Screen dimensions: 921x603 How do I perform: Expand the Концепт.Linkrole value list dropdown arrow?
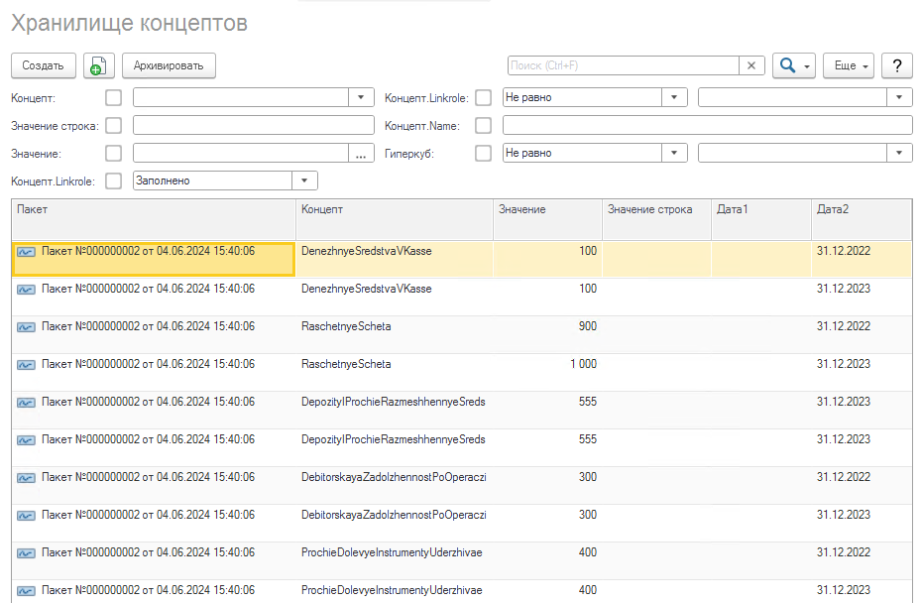click(x=899, y=97)
